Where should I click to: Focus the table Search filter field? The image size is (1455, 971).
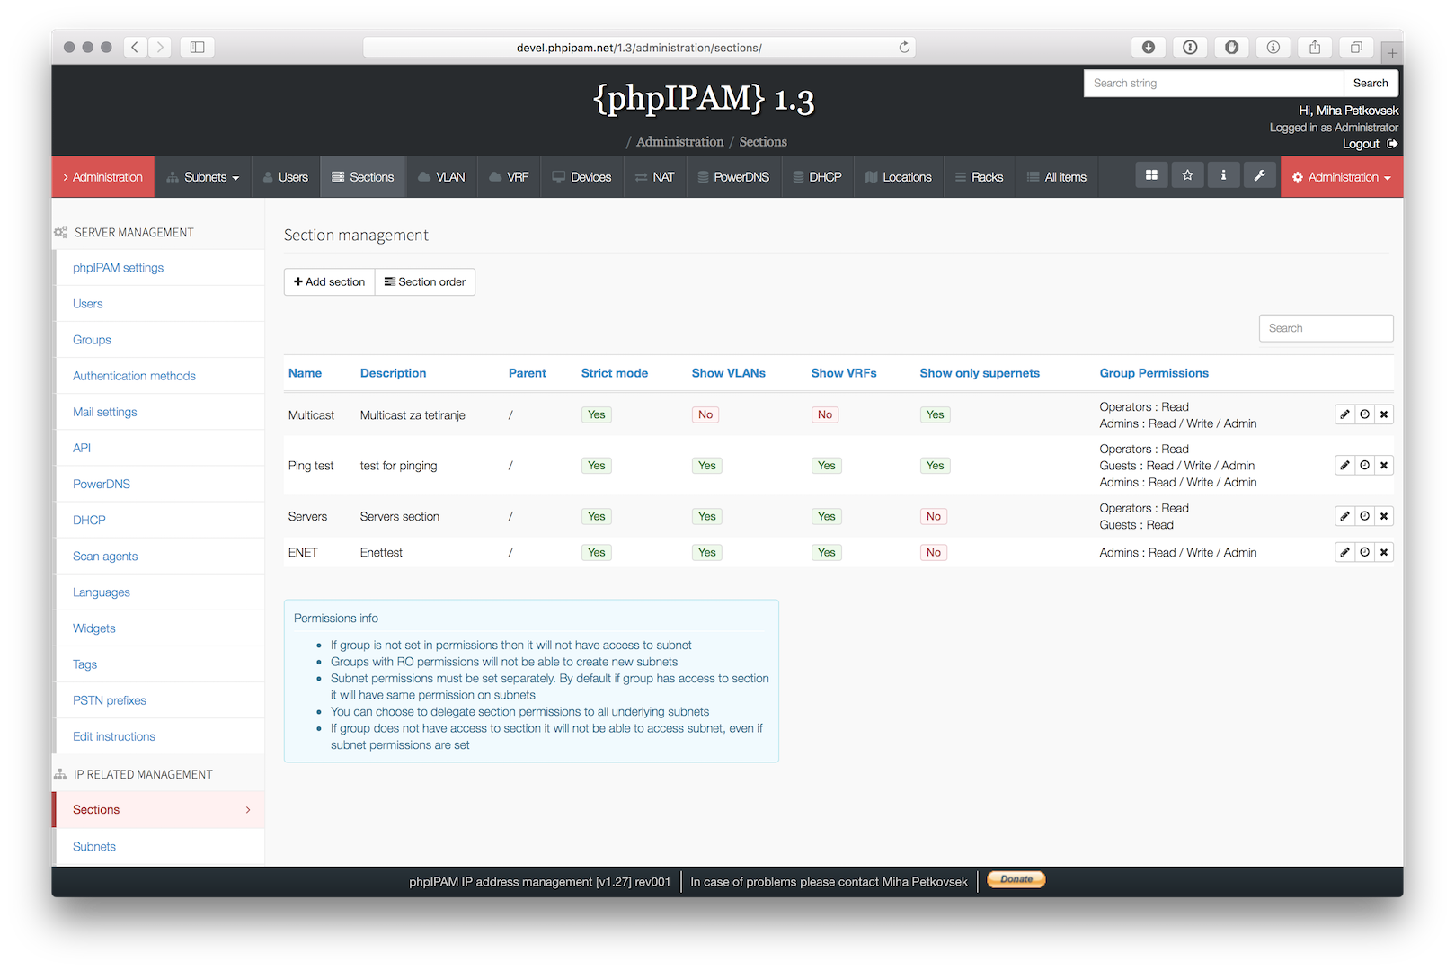pos(1326,328)
